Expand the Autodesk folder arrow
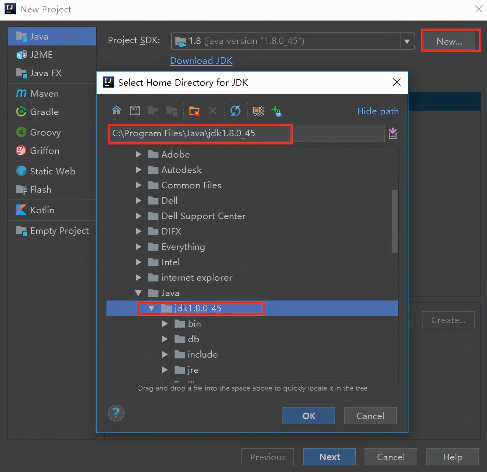The height and width of the screenshot is (472, 487). click(138, 170)
